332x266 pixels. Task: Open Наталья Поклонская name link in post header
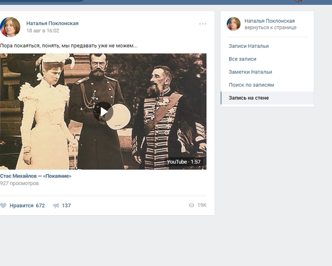click(x=52, y=23)
